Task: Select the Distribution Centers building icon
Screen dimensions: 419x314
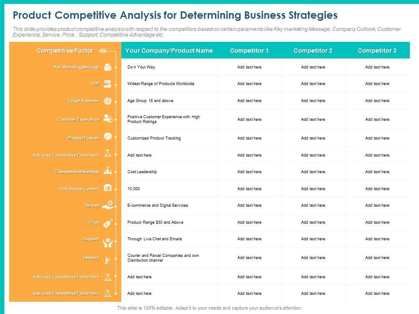Action: (107, 188)
